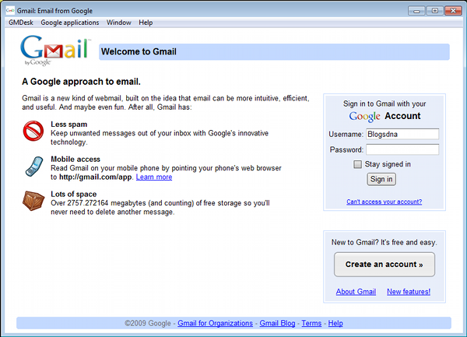The width and height of the screenshot is (467, 337).
Task: Click the blue mobile phone icon
Action: 34,166
